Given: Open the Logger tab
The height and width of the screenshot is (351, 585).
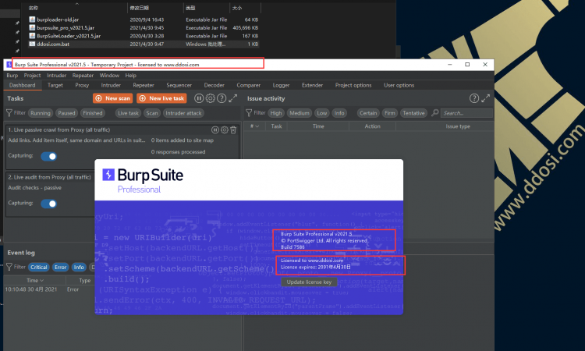Looking at the screenshot, I should pos(281,85).
